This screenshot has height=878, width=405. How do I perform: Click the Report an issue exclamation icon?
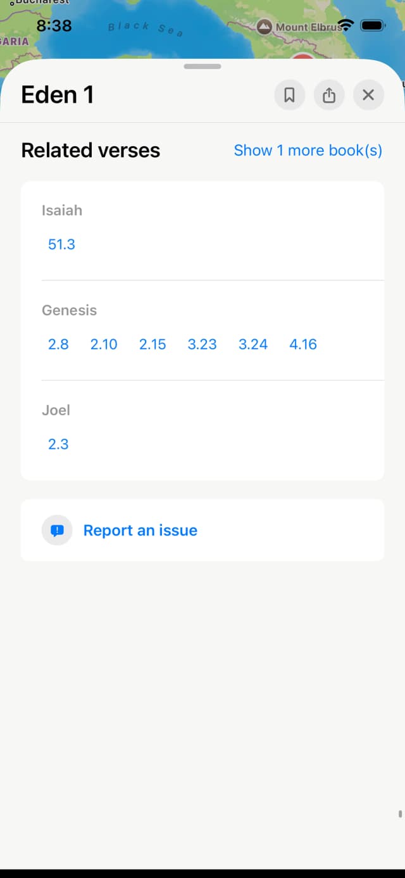tap(56, 530)
